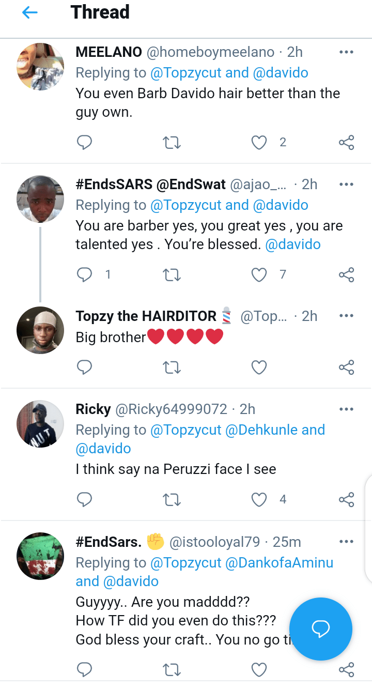Reply to MEELANO's tweet
This screenshot has width=372, height=689.
(84, 142)
